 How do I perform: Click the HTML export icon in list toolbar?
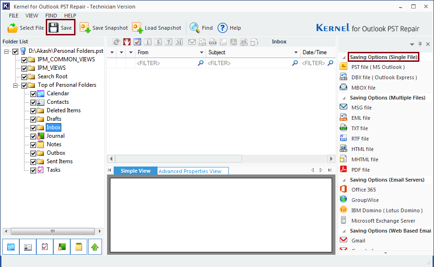coord(244,42)
